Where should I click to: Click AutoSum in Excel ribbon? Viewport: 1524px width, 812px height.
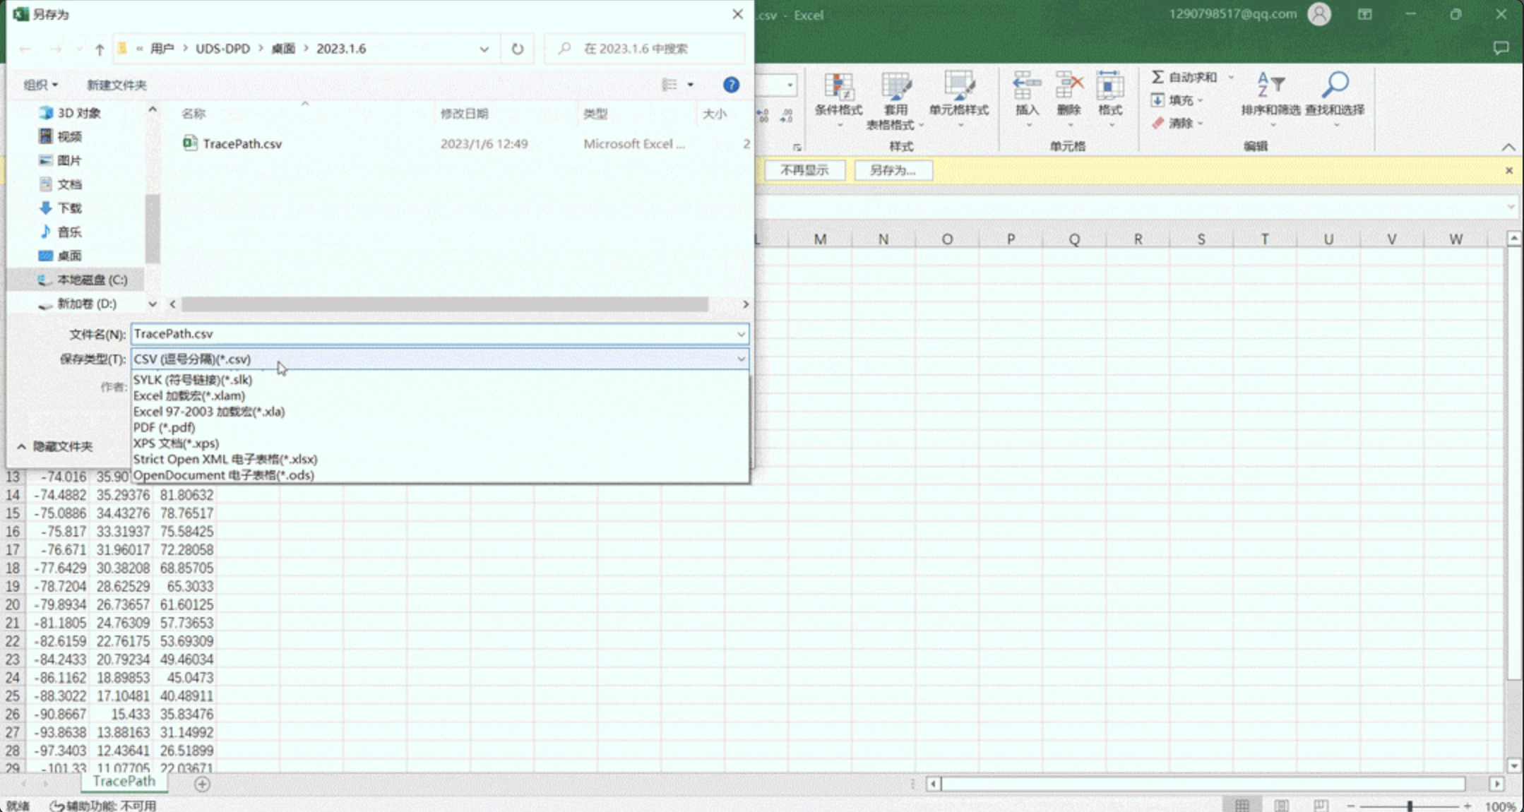coord(1184,77)
